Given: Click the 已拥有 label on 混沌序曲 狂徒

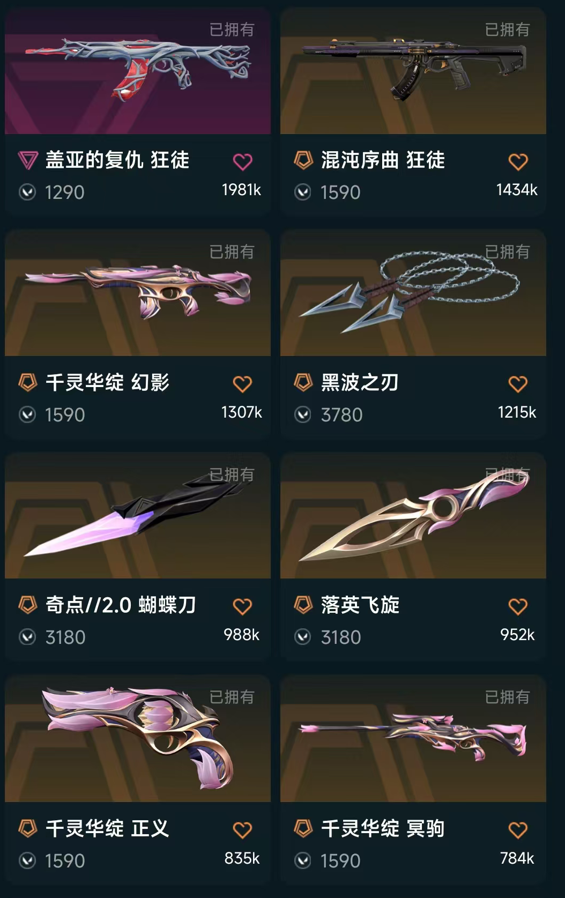Looking at the screenshot, I should click(507, 29).
